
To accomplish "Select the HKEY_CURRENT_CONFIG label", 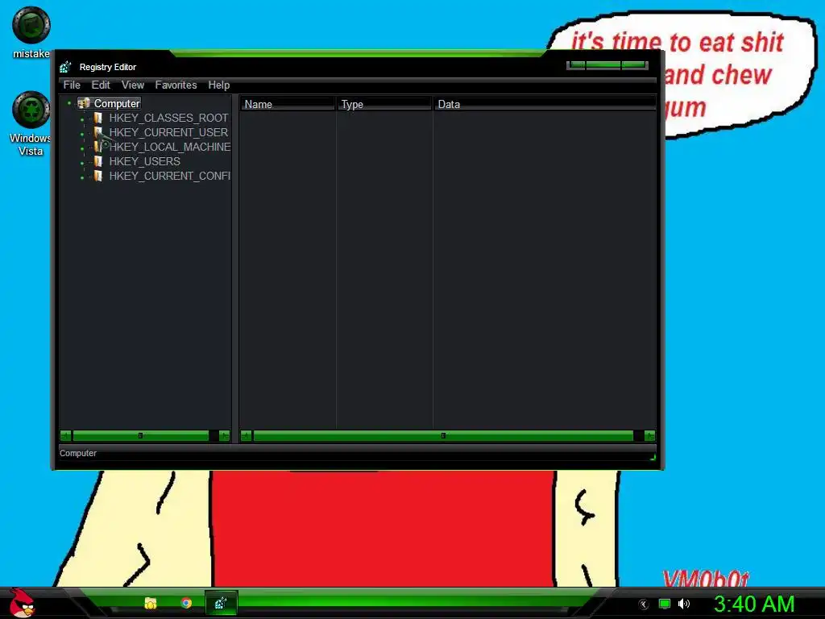I will (x=169, y=176).
